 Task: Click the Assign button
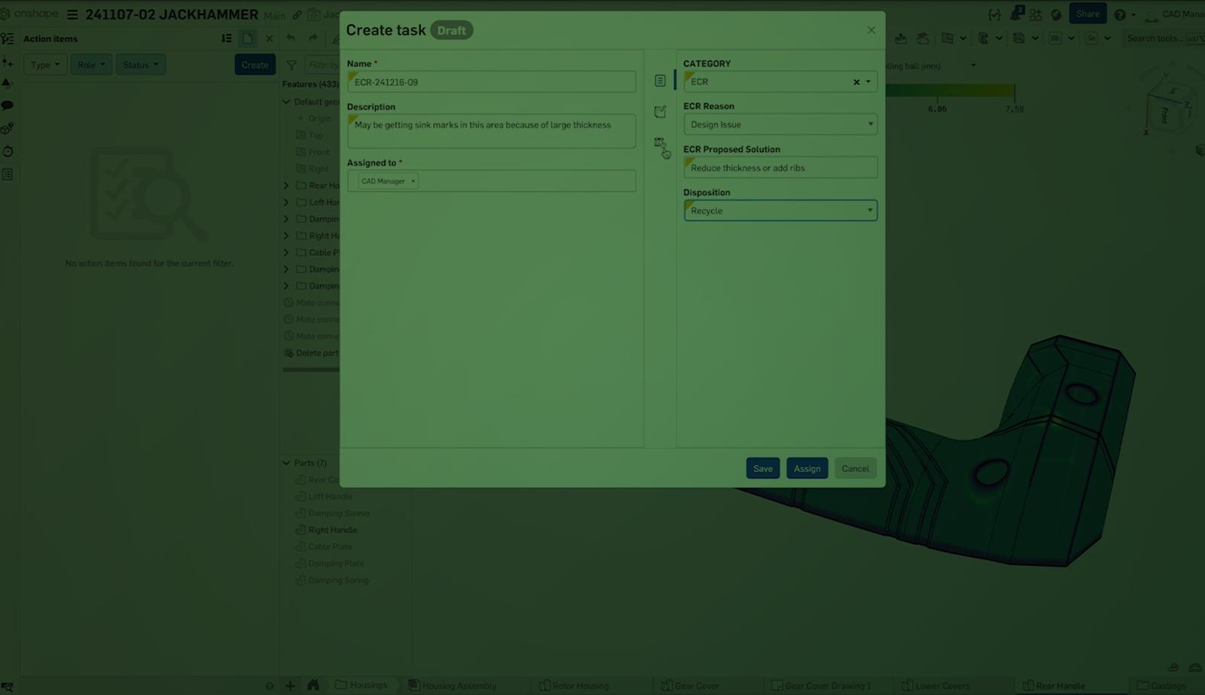click(x=807, y=468)
